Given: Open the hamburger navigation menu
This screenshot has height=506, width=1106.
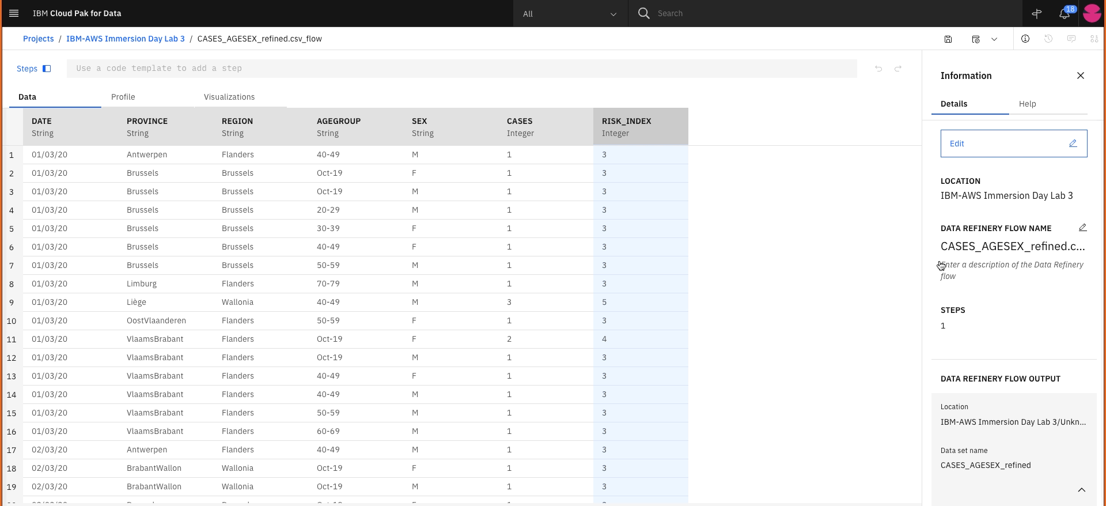Looking at the screenshot, I should pos(14,13).
